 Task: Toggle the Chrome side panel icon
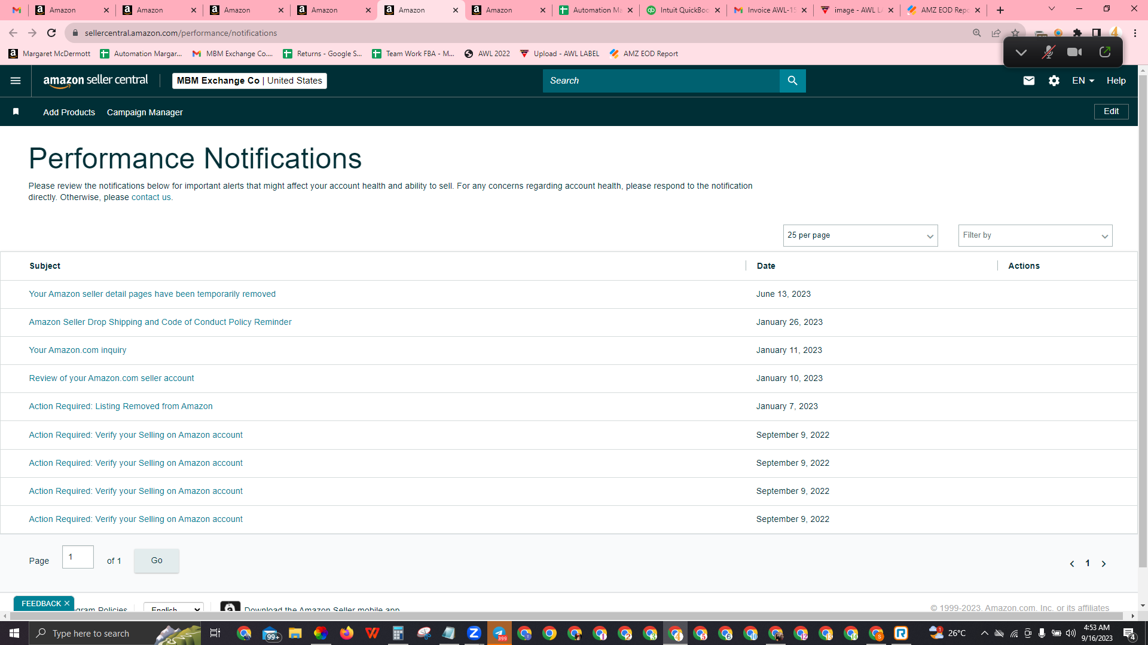click(1097, 33)
